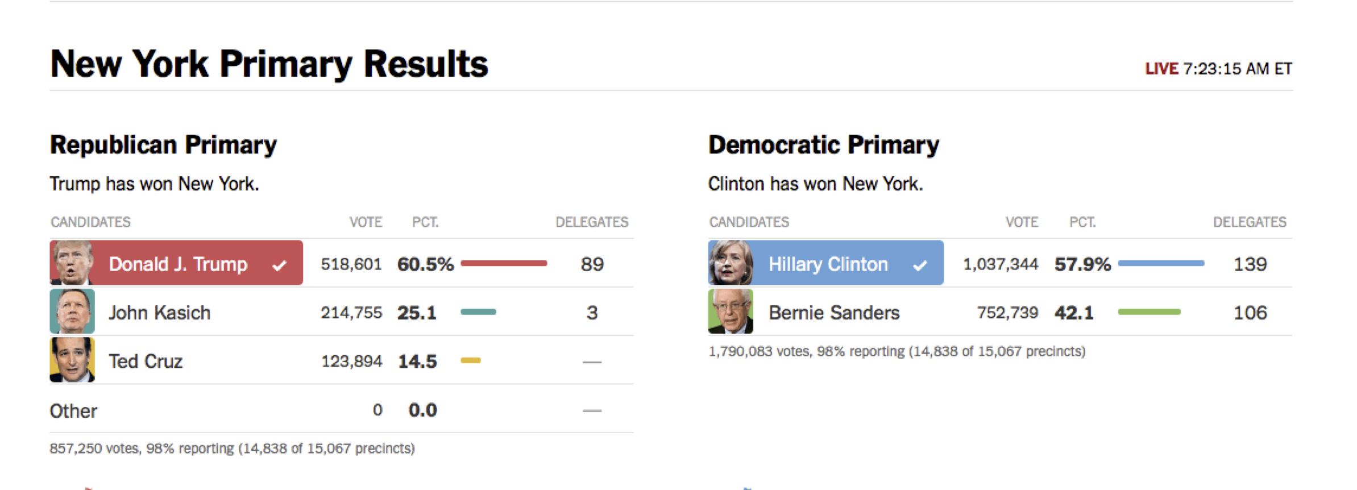Screen dimensions: 1357x490
Task: Click the winner checkmark beside Hillary Clinton
Action: coord(920,265)
